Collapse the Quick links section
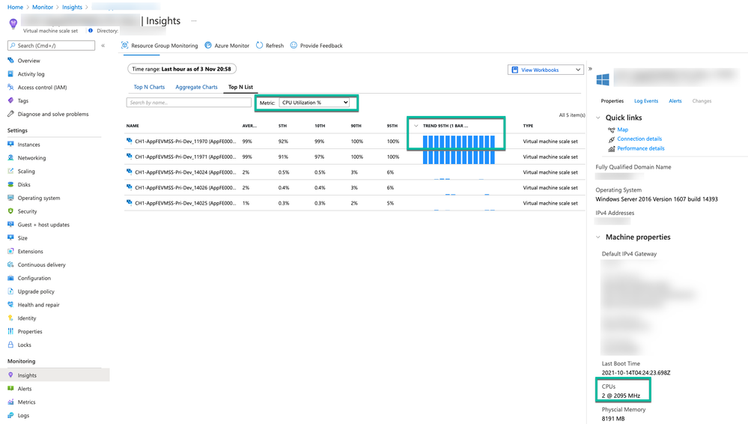The image size is (748, 424). (x=598, y=118)
